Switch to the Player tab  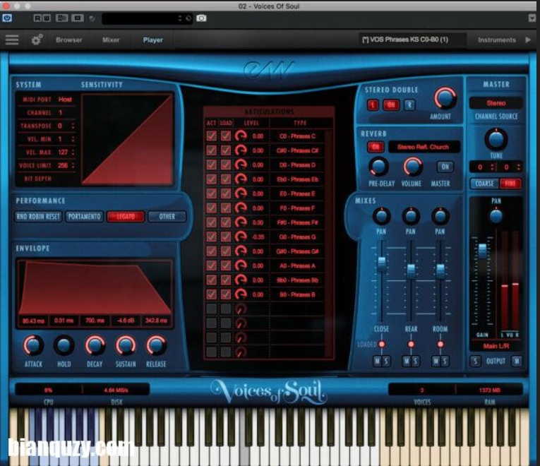click(153, 40)
